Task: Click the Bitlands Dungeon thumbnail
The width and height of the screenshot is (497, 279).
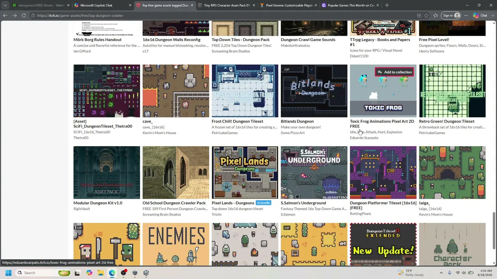Action: [x=314, y=91]
